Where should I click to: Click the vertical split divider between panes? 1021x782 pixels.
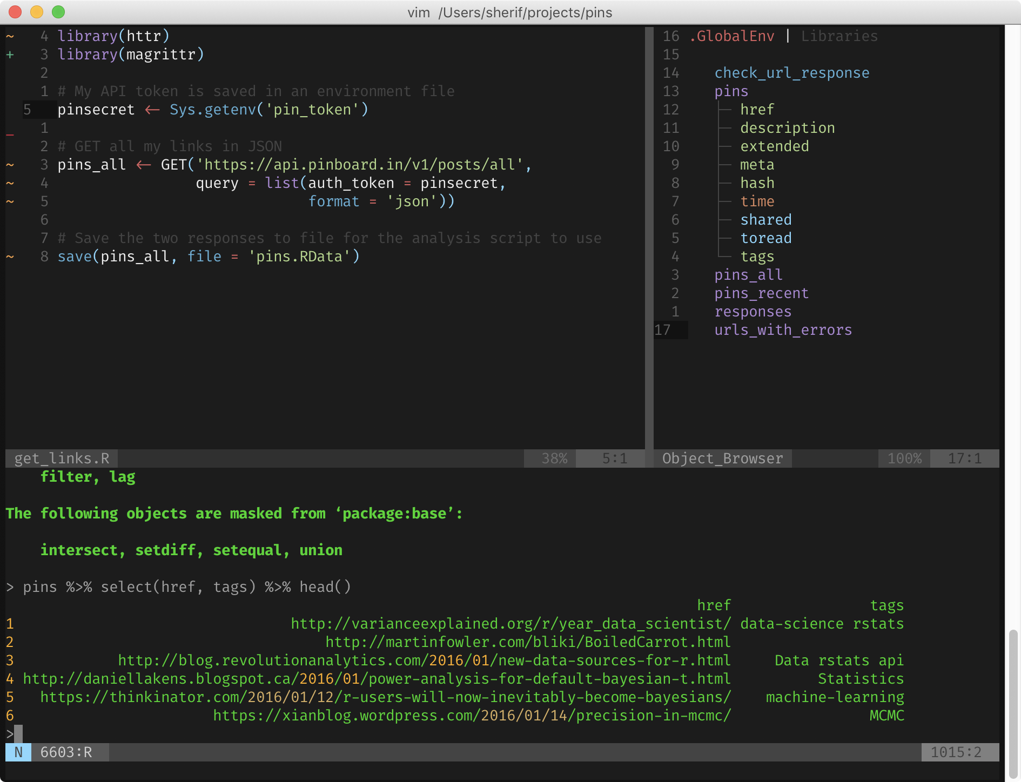pyautogui.click(x=649, y=238)
